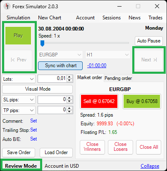Image resolution: width=167 pixels, height=171 pixels.
Task: Open the H1 timeframe dropdown
Action: click(108, 55)
